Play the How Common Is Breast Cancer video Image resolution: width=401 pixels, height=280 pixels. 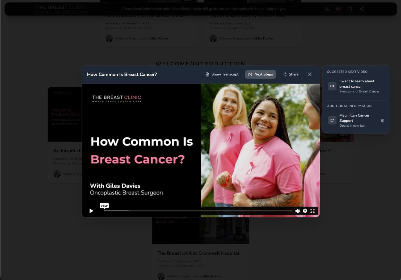[x=91, y=211]
